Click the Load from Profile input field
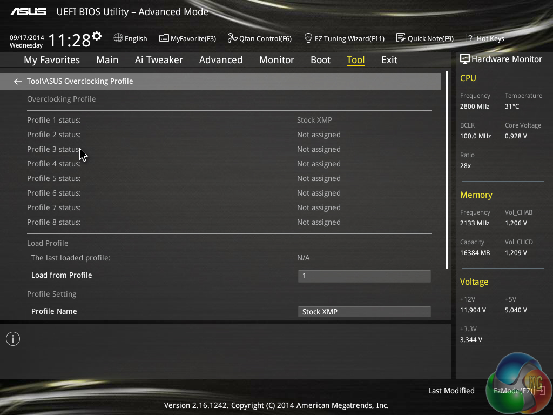This screenshot has width=553, height=415. (365, 276)
